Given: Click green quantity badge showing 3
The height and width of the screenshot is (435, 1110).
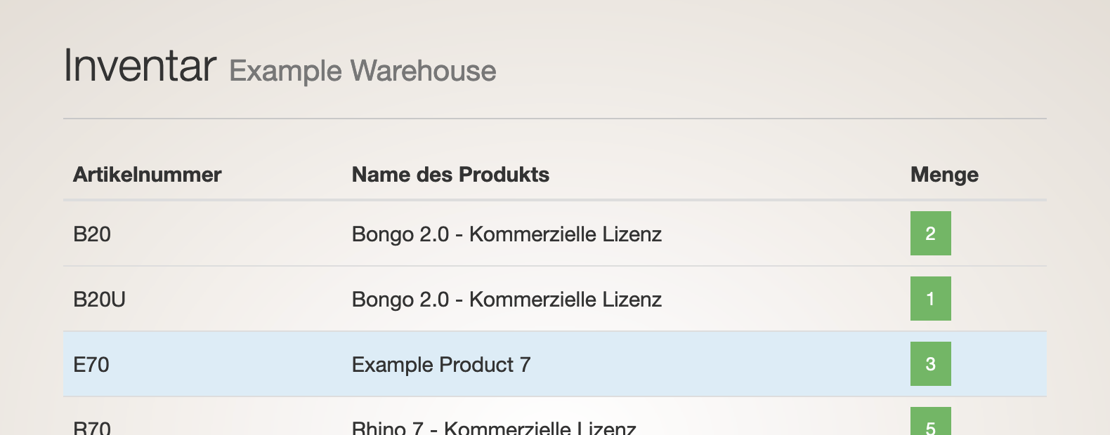Looking at the screenshot, I should tap(930, 363).
